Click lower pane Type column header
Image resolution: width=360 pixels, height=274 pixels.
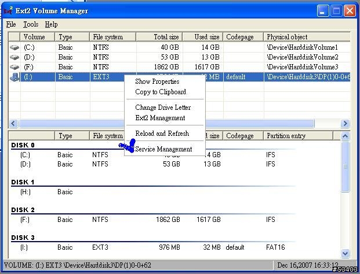(x=72, y=136)
